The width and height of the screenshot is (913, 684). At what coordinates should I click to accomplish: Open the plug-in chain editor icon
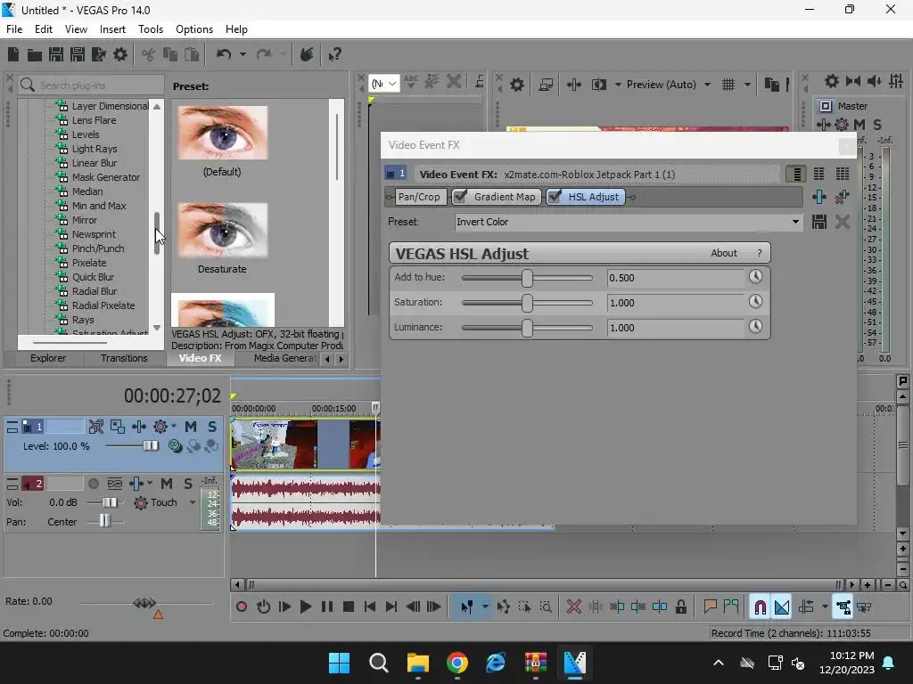[819, 197]
